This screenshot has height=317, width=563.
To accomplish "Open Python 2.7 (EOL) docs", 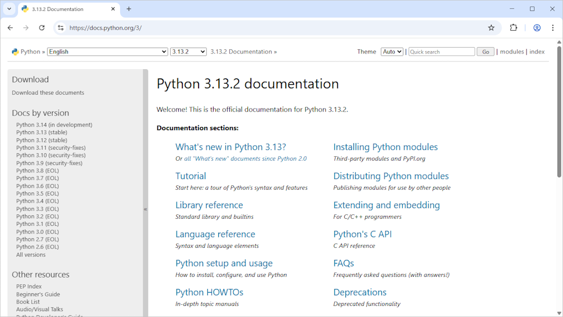I will [x=37, y=239].
